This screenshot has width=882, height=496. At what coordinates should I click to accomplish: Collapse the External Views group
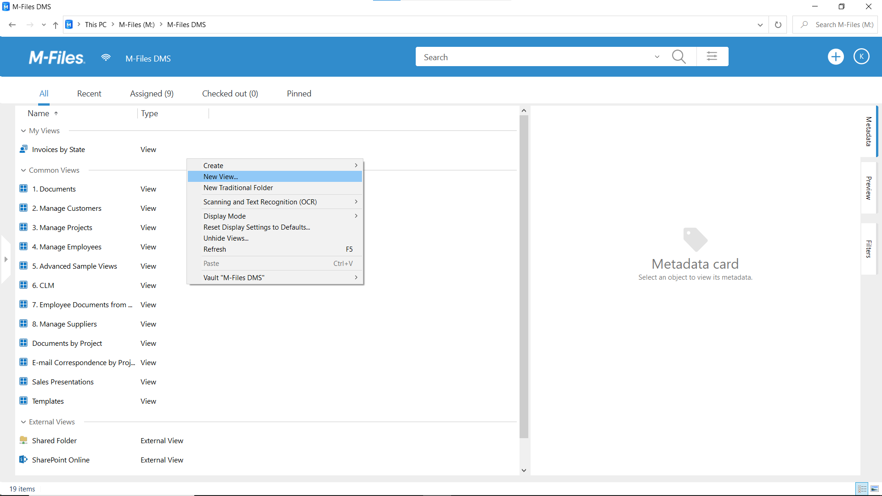pyautogui.click(x=23, y=422)
